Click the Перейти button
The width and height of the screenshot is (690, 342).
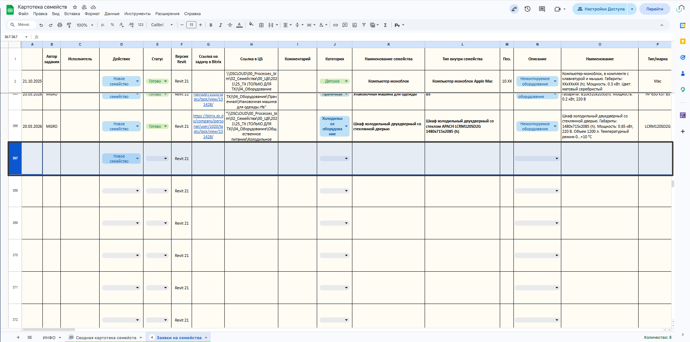click(x=654, y=9)
